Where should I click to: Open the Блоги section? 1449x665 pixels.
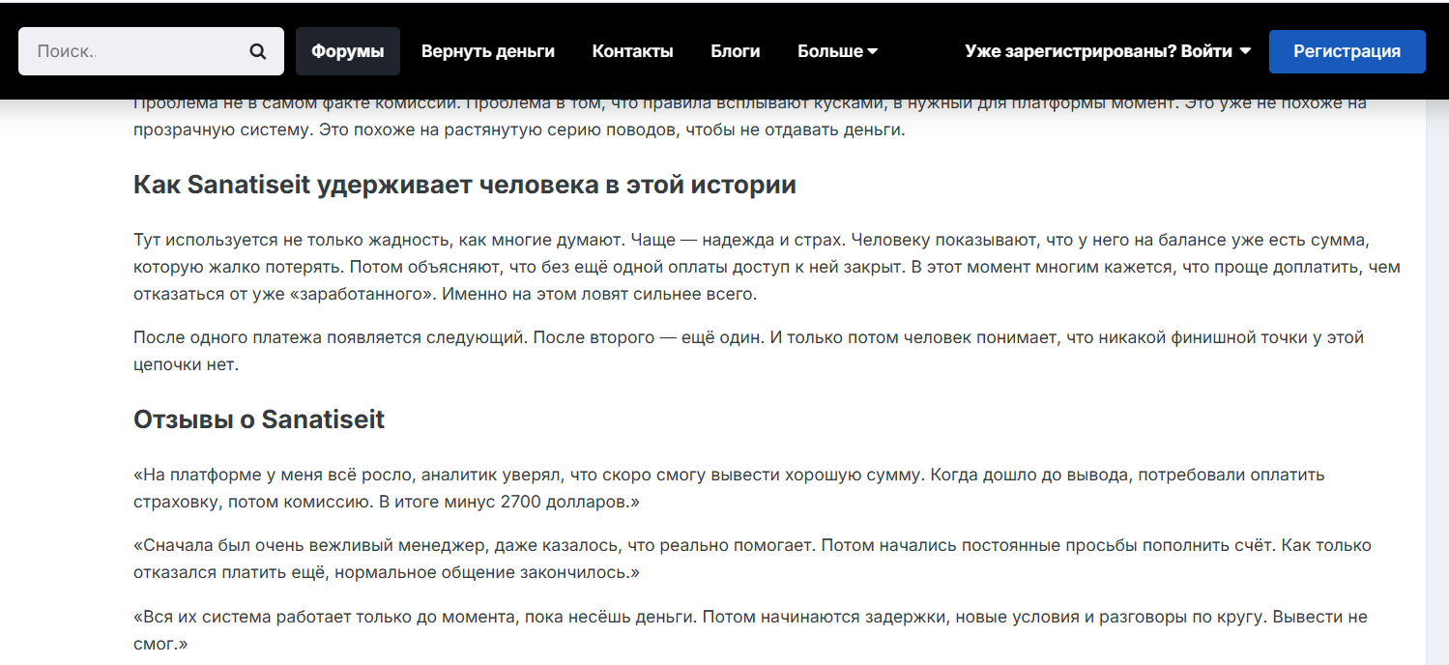pyautogui.click(x=736, y=51)
